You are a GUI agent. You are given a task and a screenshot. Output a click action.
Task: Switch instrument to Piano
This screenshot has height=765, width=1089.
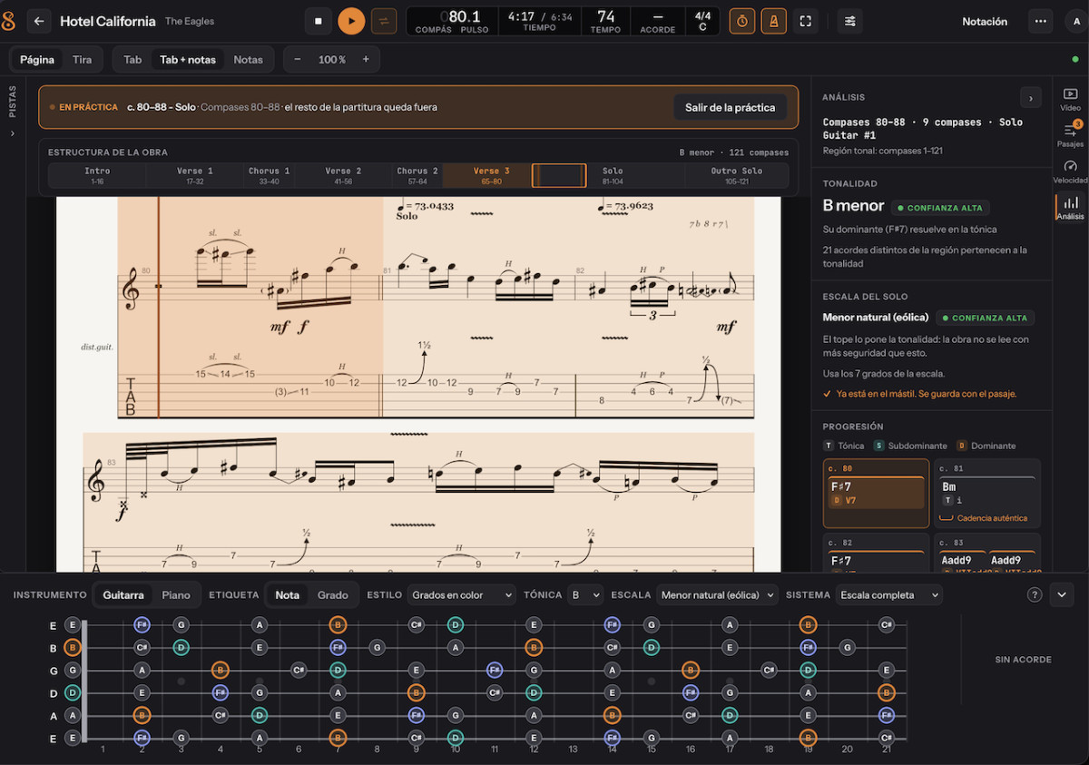point(176,595)
